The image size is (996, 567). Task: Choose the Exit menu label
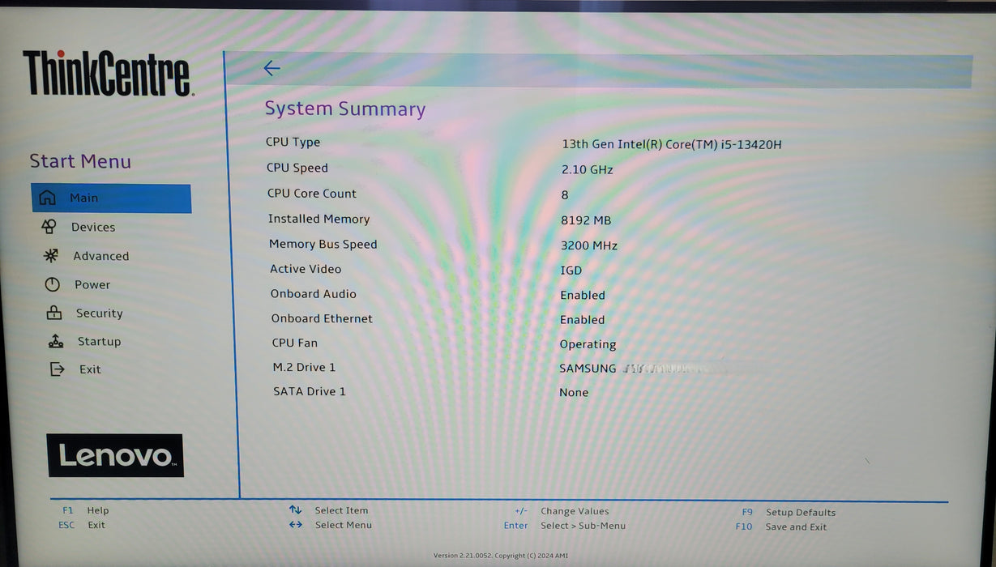(x=90, y=369)
